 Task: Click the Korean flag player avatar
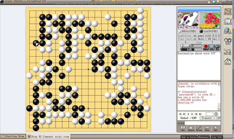tap(188, 20)
